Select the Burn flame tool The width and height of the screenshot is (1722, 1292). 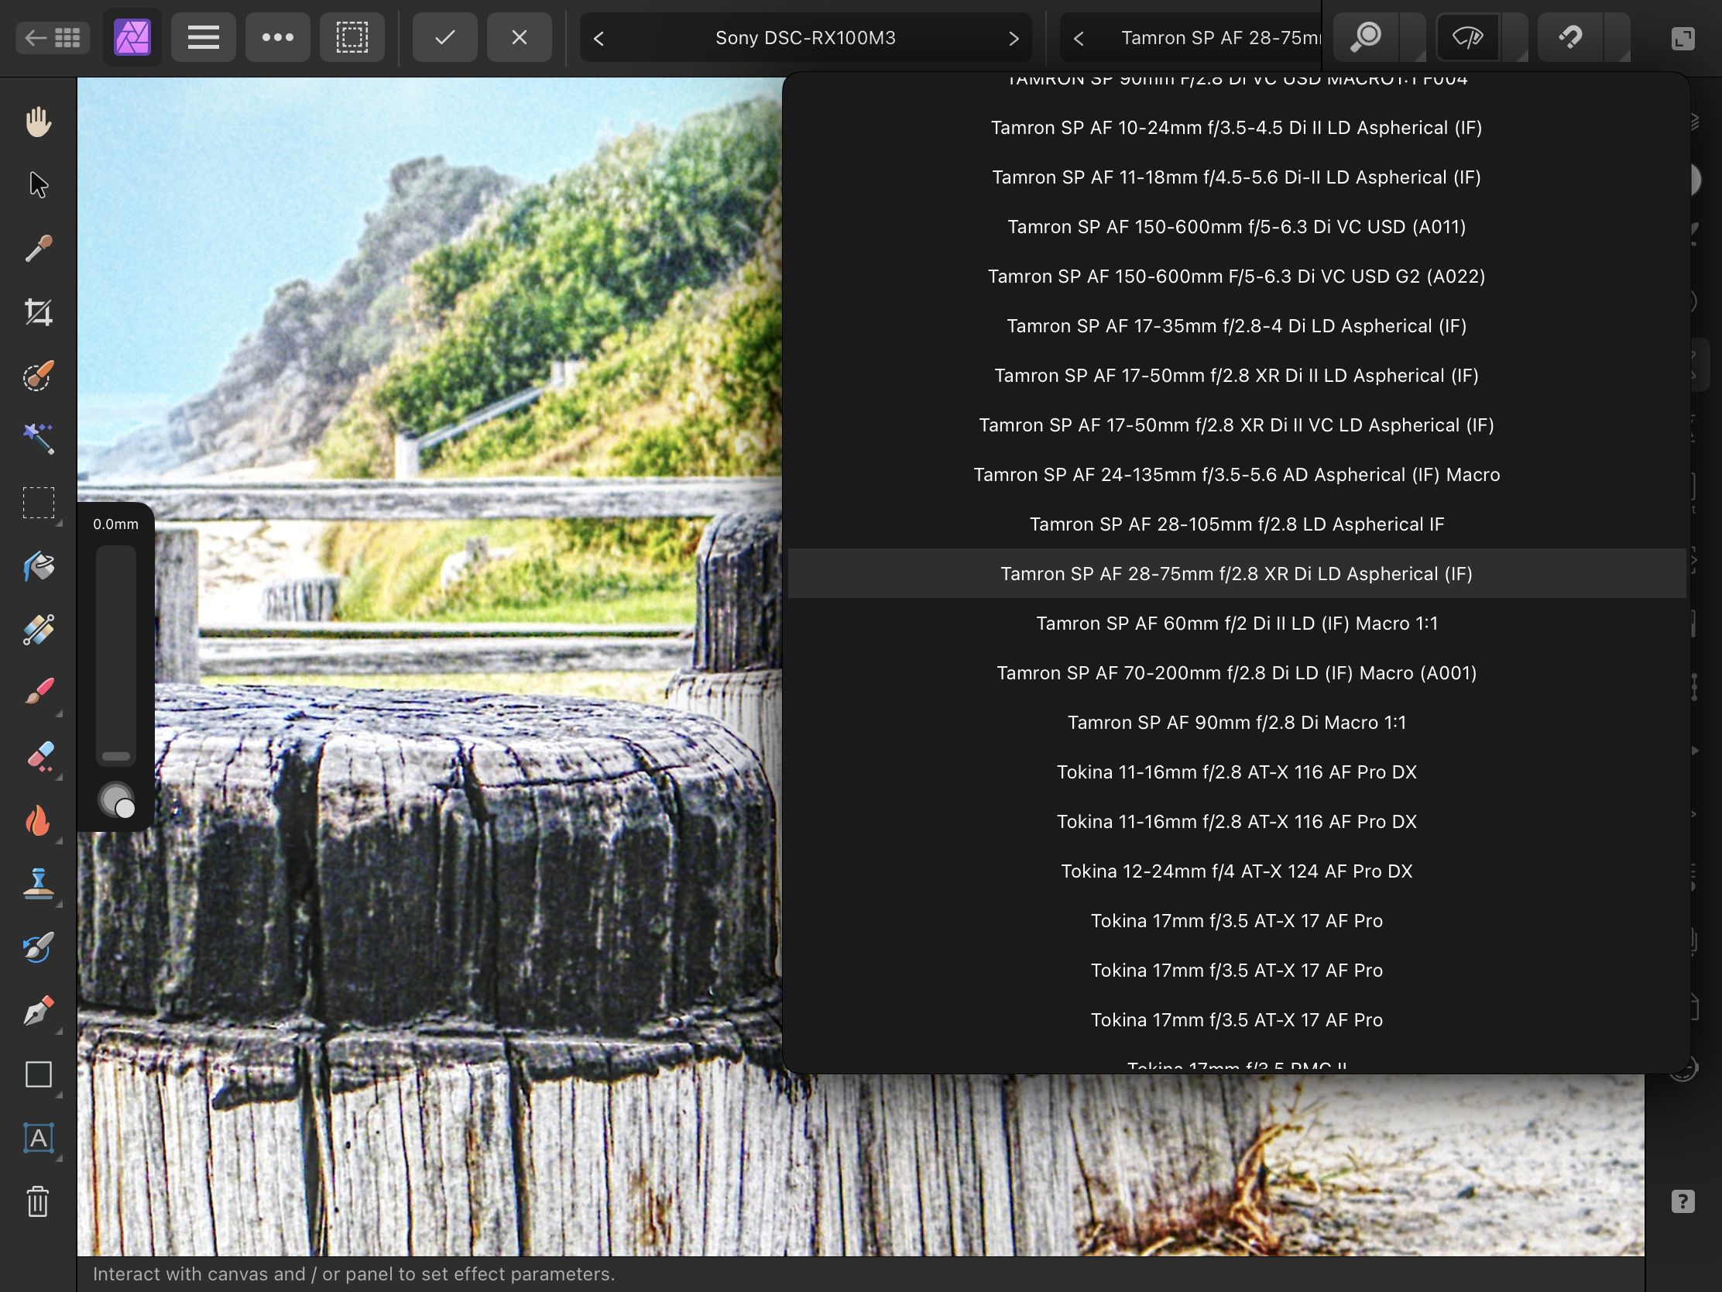tap(38, 820)
